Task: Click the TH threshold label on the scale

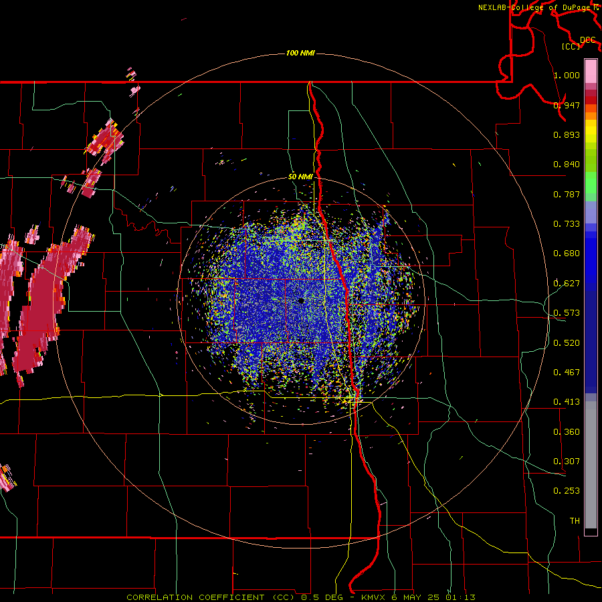Action: [575, 521]
